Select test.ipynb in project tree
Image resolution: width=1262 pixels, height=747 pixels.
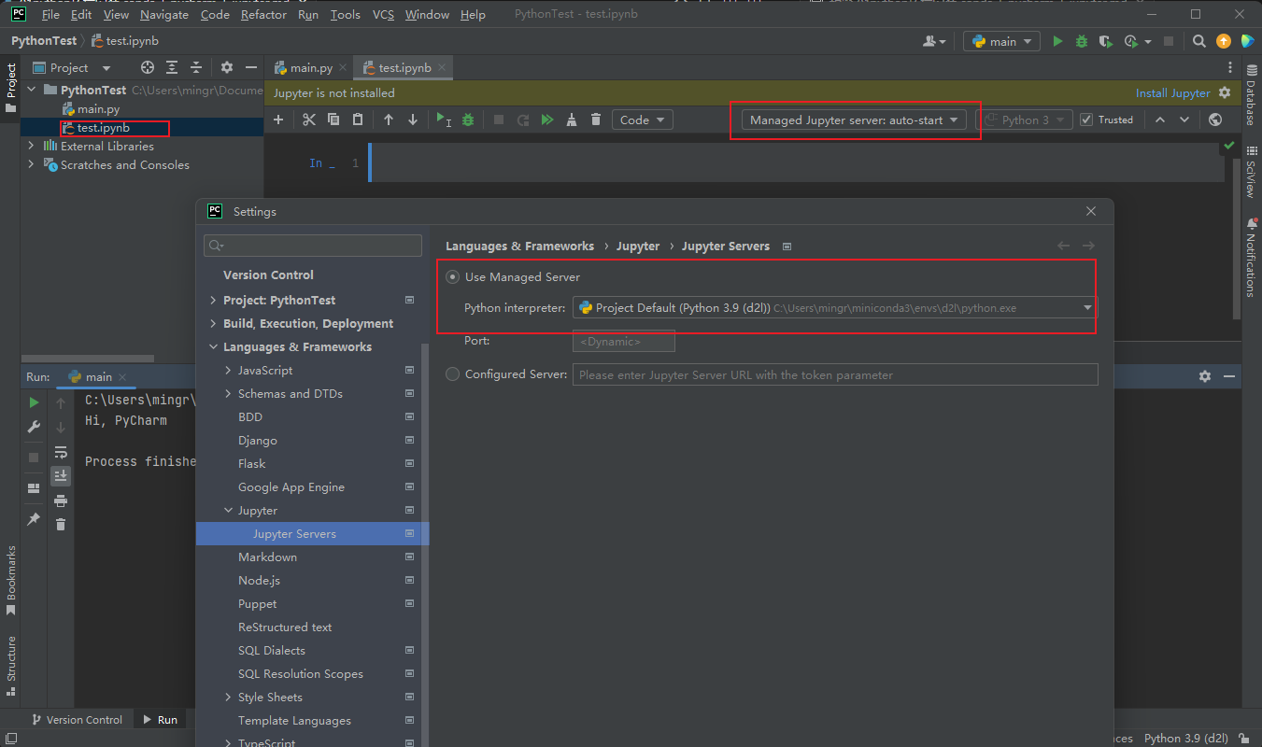click(103, 128)
